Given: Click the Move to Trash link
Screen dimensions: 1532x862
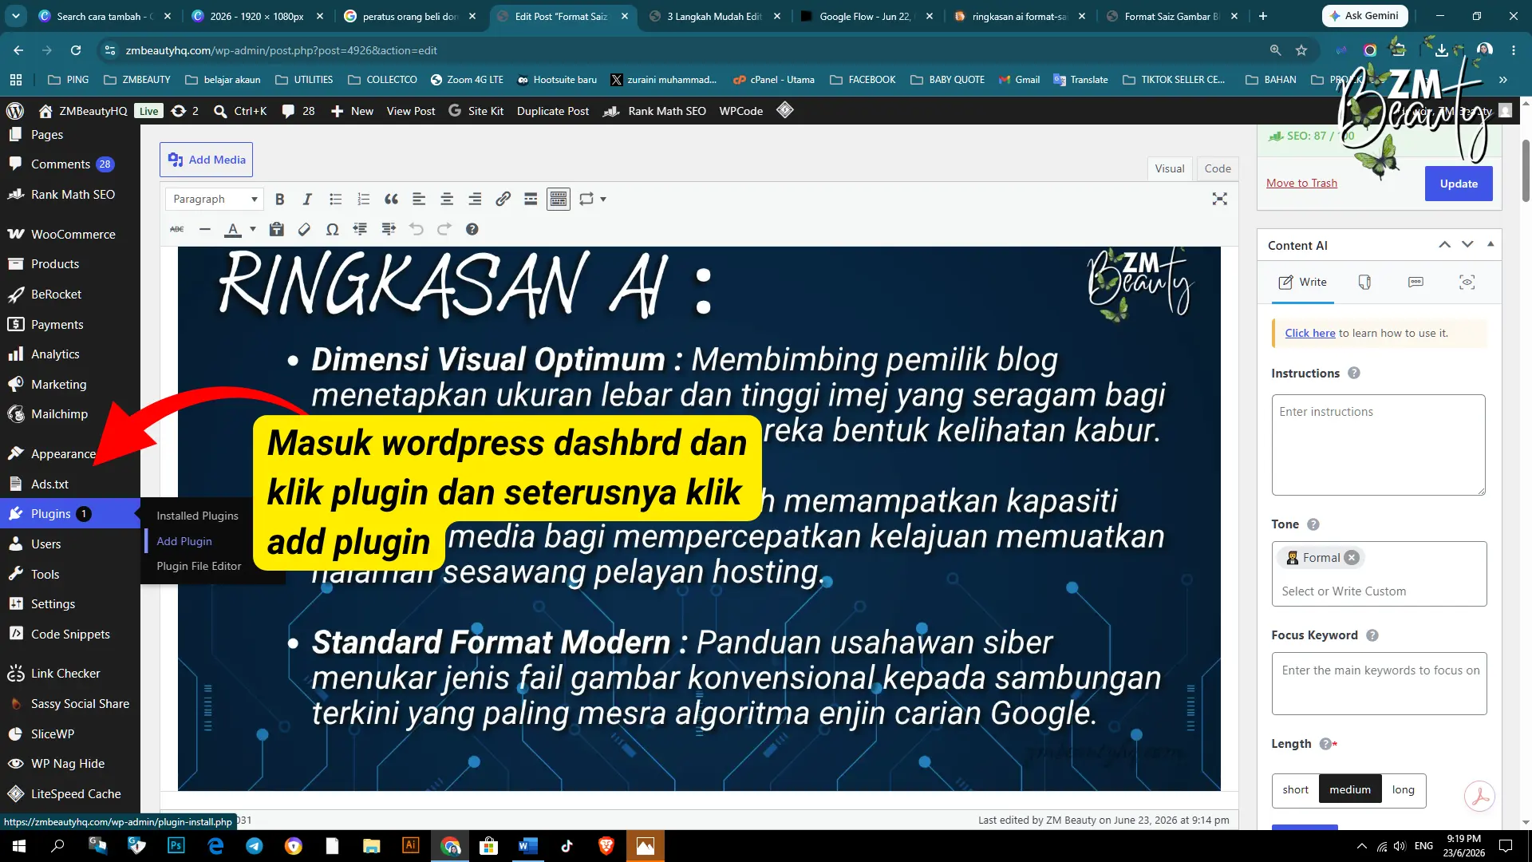Looking at the screenshot, I should tap(1301, 183).
